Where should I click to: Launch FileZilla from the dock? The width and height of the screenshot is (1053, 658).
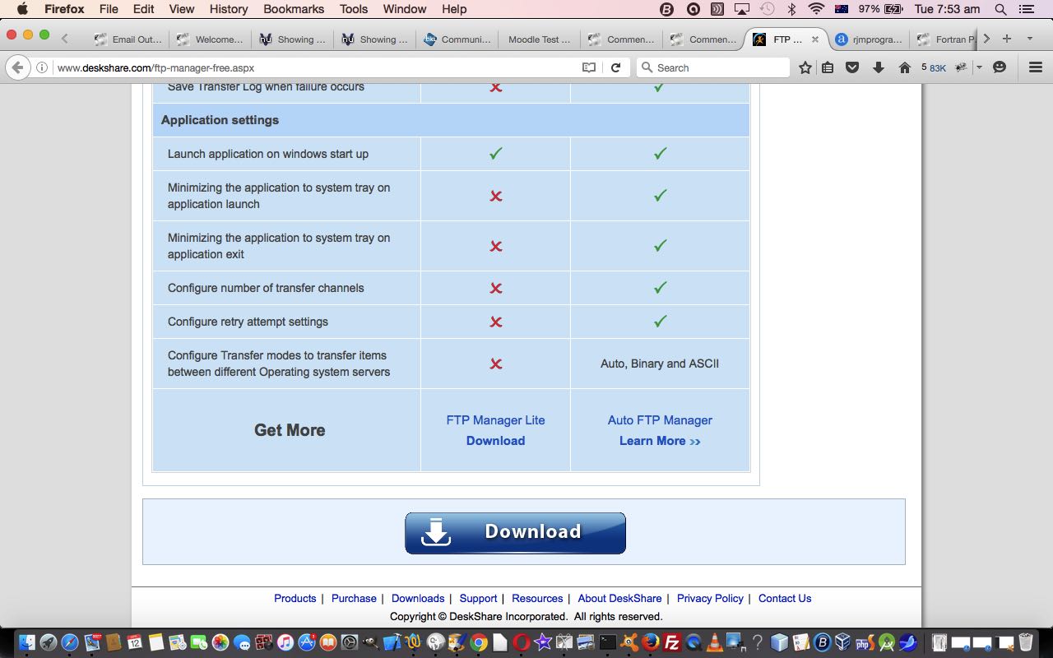(x=671, y=642)
